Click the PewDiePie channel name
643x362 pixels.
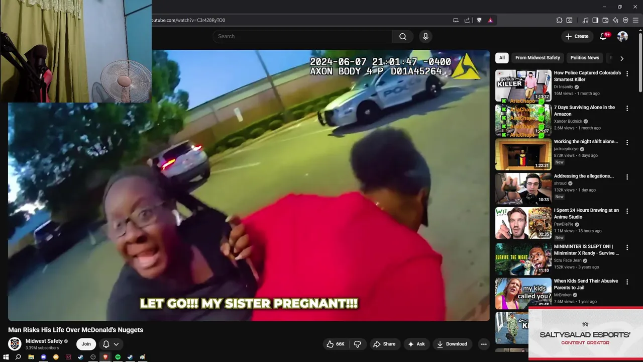tap(564, 224)
